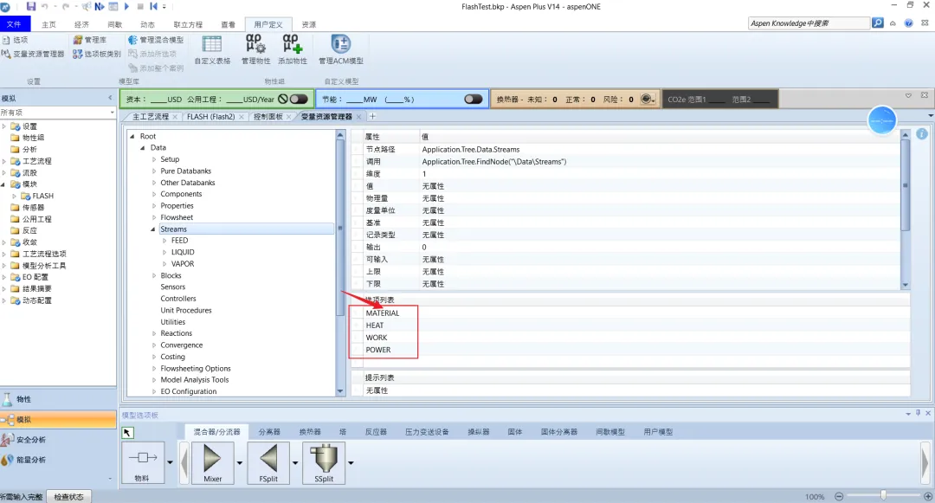Select Flowsheet node in variable tree
Viewport: 935px width, 503px height.
[177, 217]
